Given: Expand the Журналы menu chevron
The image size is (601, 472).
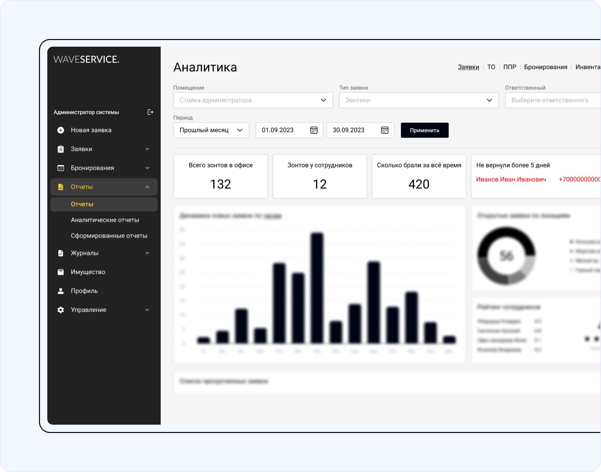Looking at the screenshot, I should point(147,253).
